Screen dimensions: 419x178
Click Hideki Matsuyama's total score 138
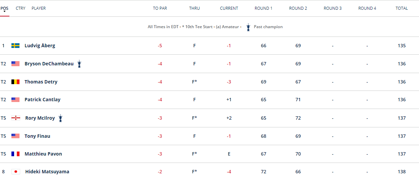(402, 172)
